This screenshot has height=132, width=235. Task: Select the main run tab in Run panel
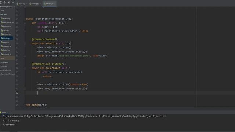4,113
